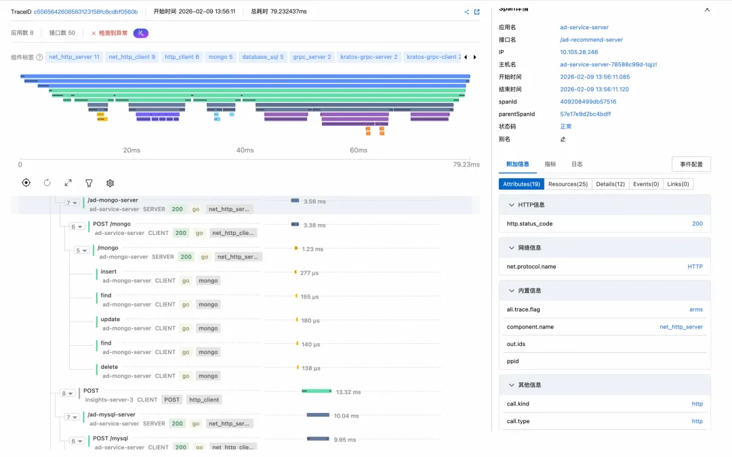Edit the span alias with pencil icon
Screen dimensions: 732x457
pos(563,139)
